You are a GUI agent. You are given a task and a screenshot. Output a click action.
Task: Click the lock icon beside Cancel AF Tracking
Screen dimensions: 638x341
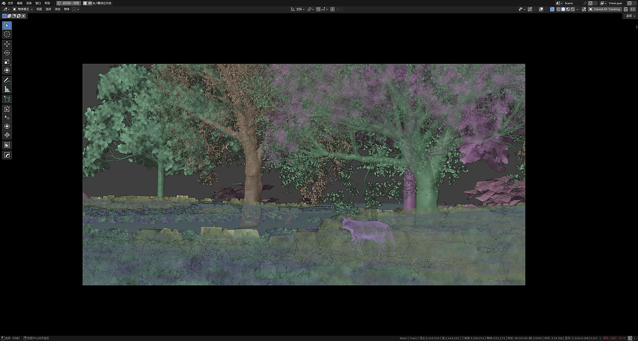pyautogui.click(x=626, y=9)
